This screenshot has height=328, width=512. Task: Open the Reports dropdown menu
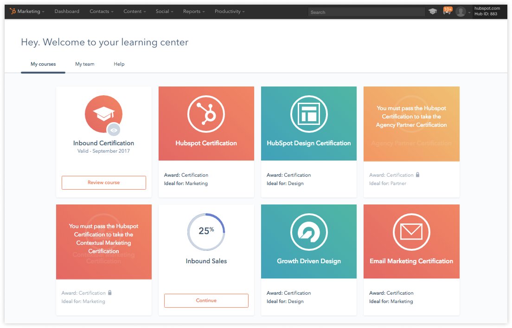point(193,12)
